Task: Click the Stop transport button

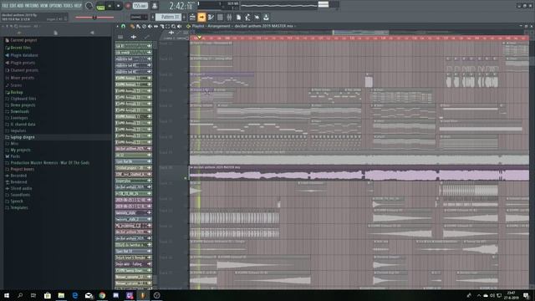Action: click(119, 6)
